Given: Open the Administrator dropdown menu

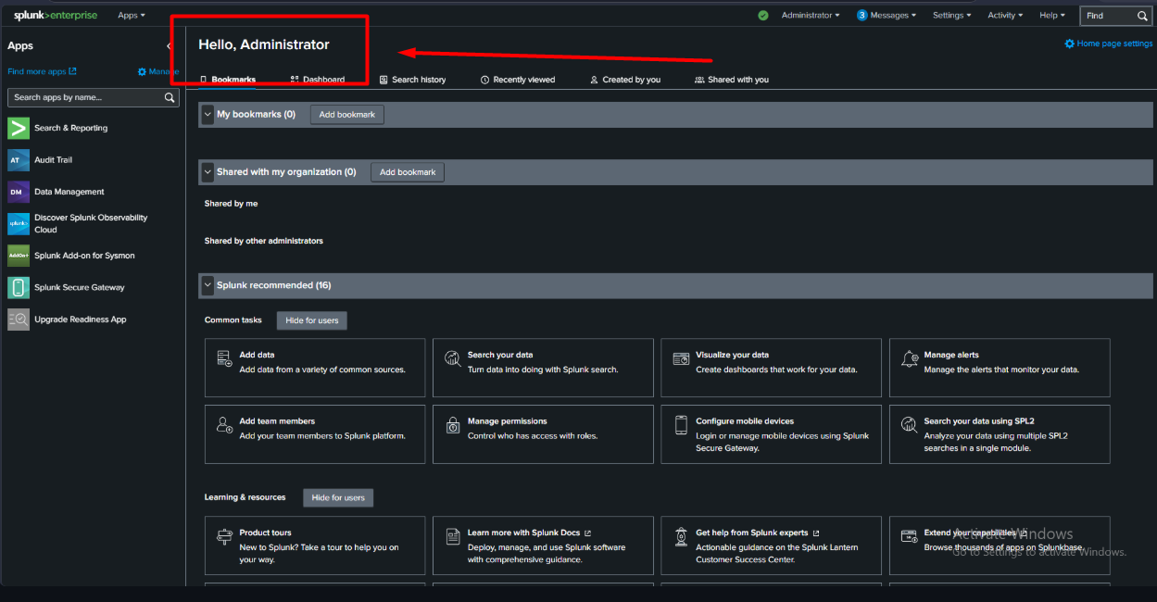Looking at the screenshot, I should pos(811,16).
